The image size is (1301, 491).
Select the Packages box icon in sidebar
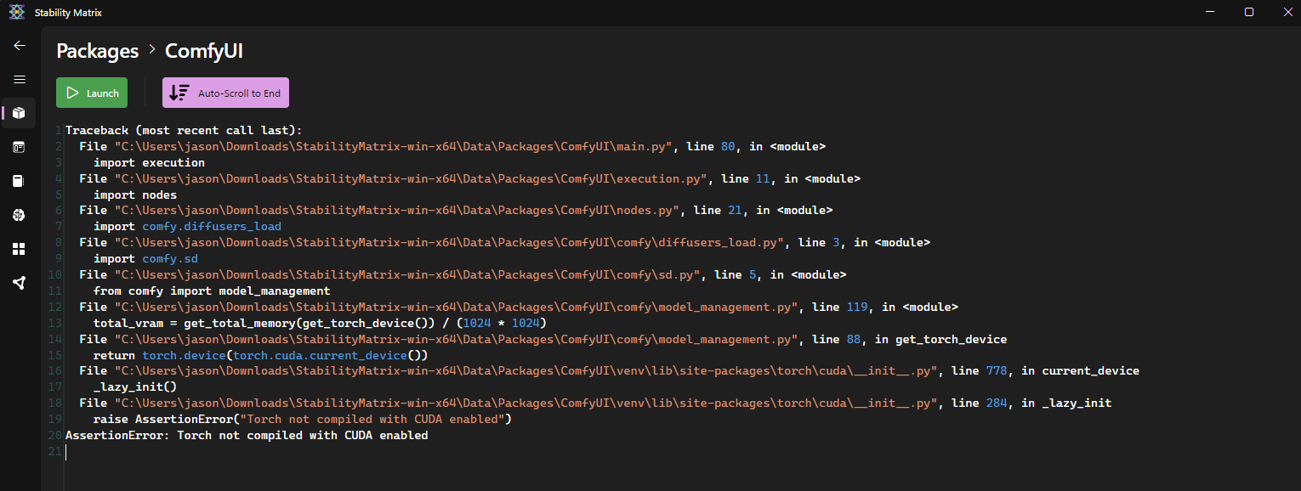19,113
